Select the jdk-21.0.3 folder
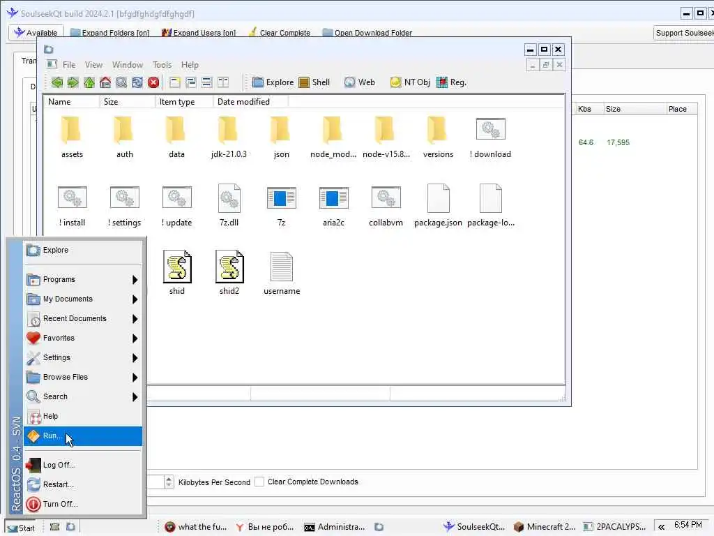 click(229, 137)
